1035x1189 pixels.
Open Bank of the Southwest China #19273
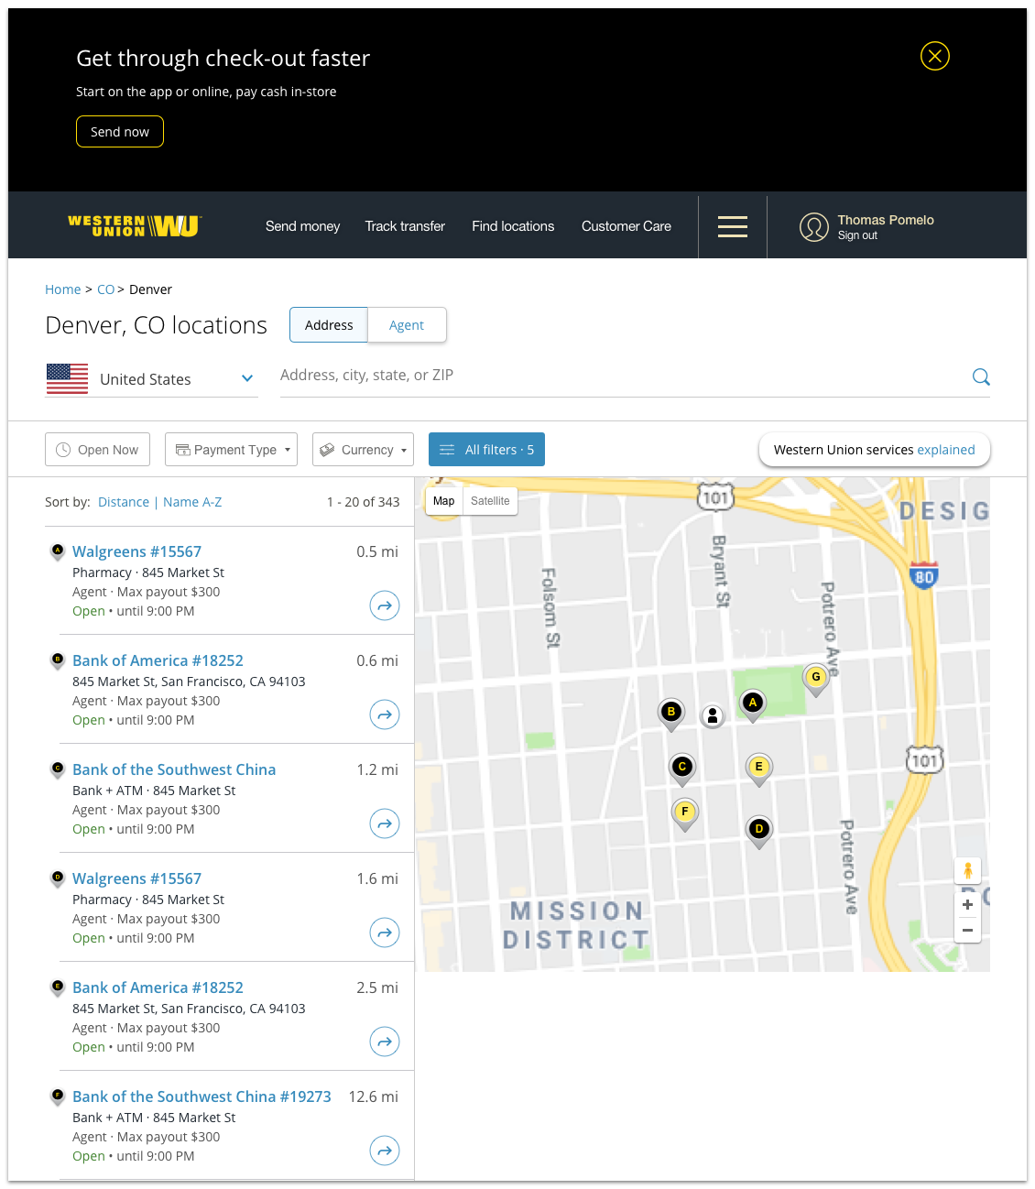click(202, 1096)
